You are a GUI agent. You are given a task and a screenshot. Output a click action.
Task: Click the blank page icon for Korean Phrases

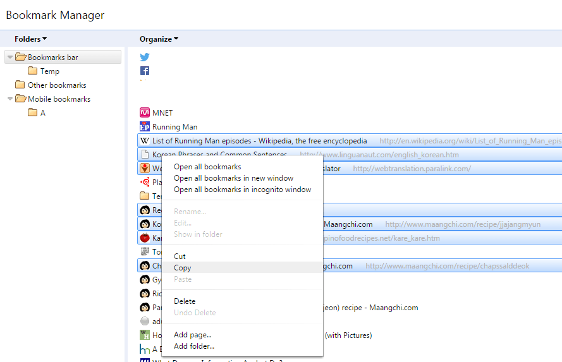[x=145, y=155]
